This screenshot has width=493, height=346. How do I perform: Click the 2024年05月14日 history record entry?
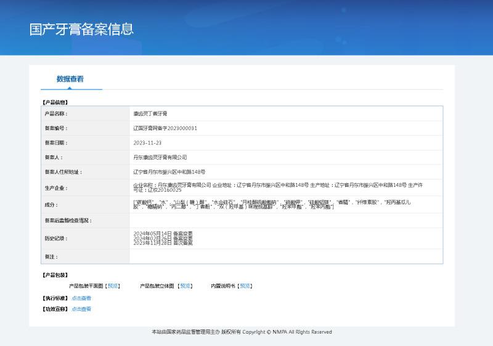tap(163, 233)
